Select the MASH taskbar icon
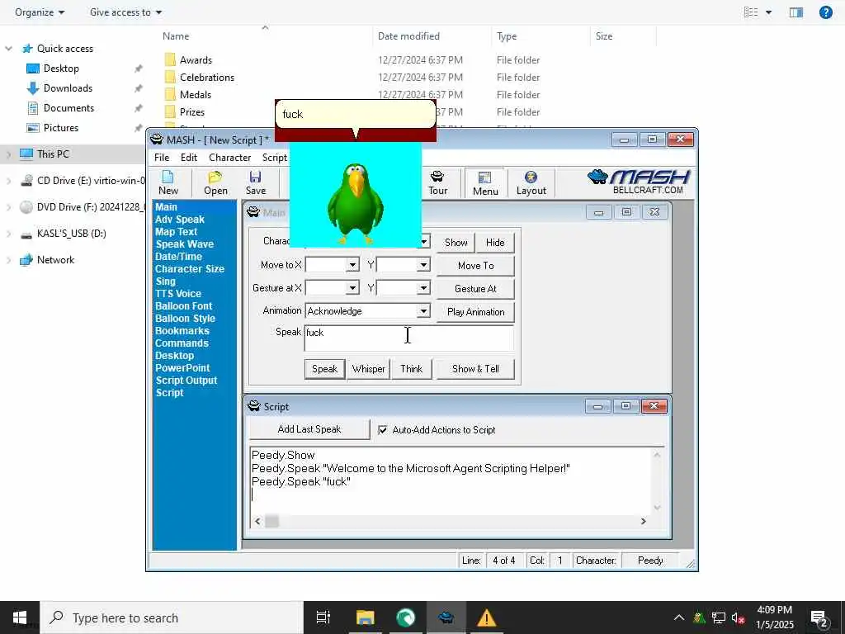 point(446,617)
